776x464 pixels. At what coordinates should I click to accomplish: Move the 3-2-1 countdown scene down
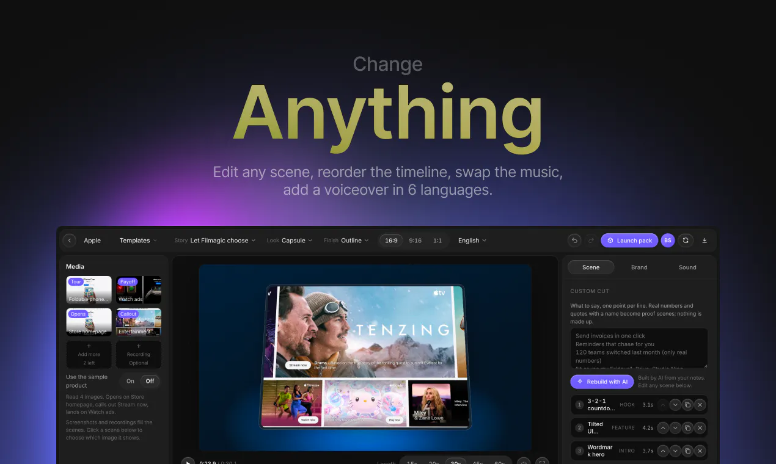pyautogui.click(x=675, y=405)
